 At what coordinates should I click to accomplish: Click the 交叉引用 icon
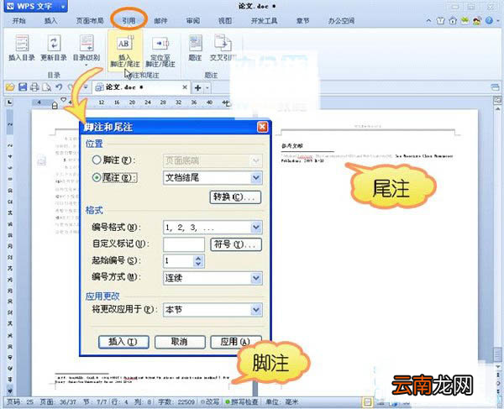click(x=223, y=48)
